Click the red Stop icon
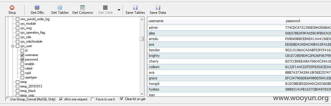Viewport: 331px width, 106px height. coord(12,8)
